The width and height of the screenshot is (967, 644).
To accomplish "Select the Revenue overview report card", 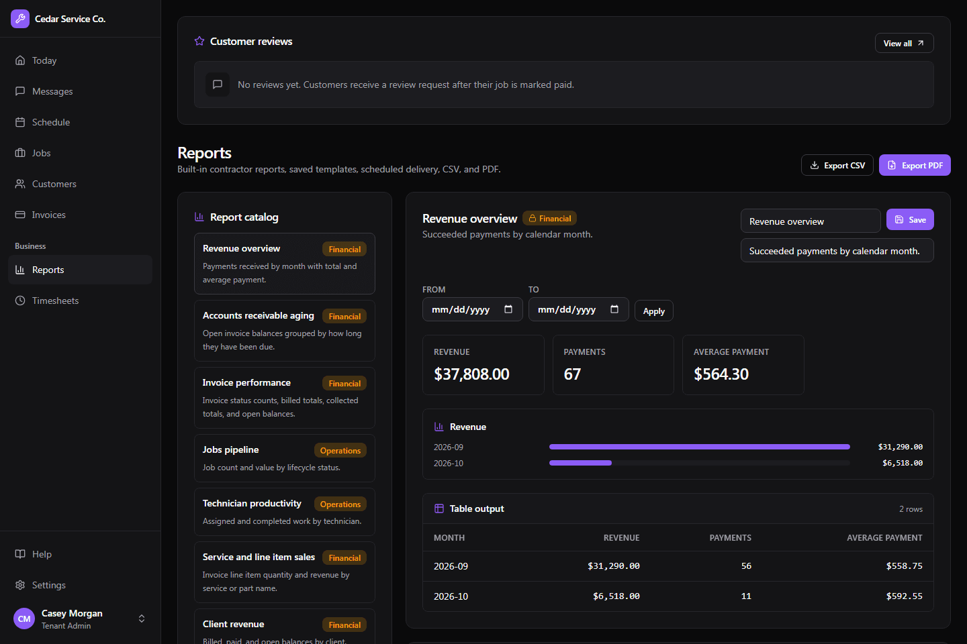I will [x=285, y=264].
